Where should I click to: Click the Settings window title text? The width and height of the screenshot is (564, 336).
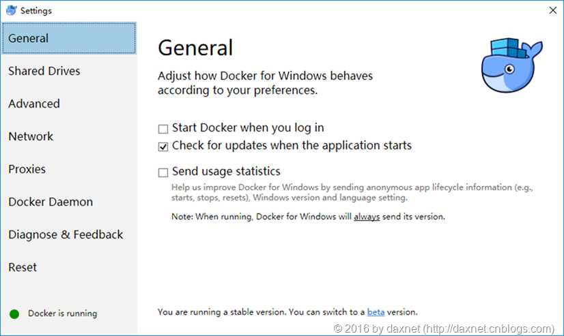pyautogui.click(x=36, y=11)
